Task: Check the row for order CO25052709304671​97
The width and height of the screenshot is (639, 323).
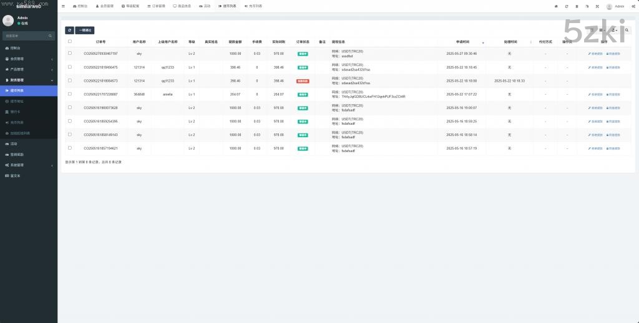Action: [70, 54]
